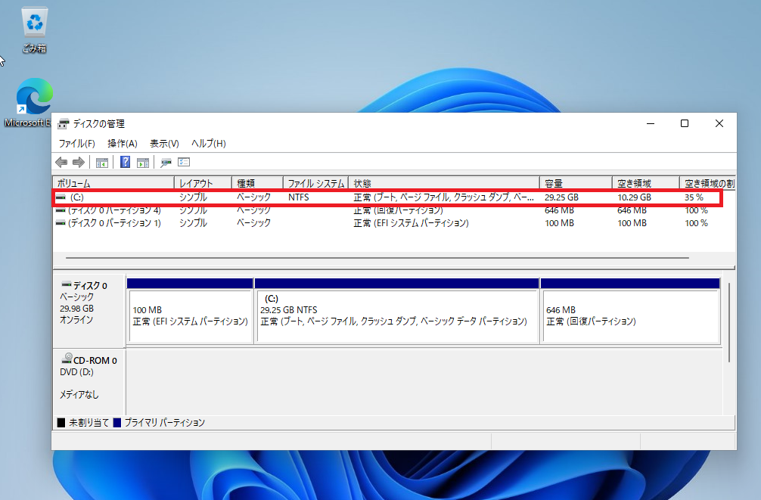Open the ファイル(F) menu
761x500 pixels.
pyautogui.click(x=76, y=144)
